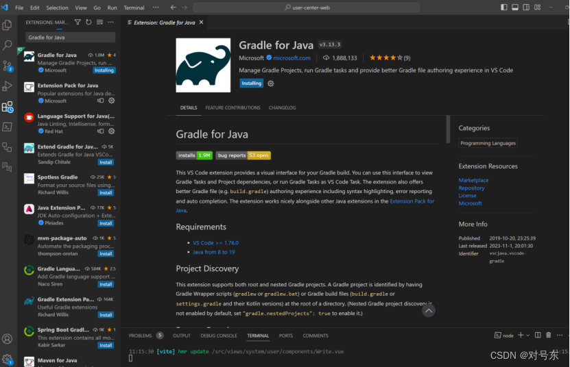Viewport: 570px width, 367px height.
Task: Select the Details tab
Action: tap(189, 107)
